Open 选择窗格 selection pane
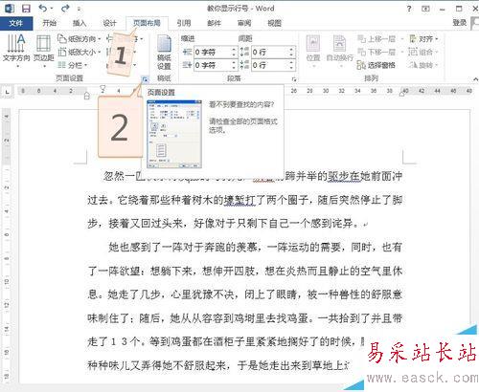This screenshot has height=392, width=479. (376, 65)
